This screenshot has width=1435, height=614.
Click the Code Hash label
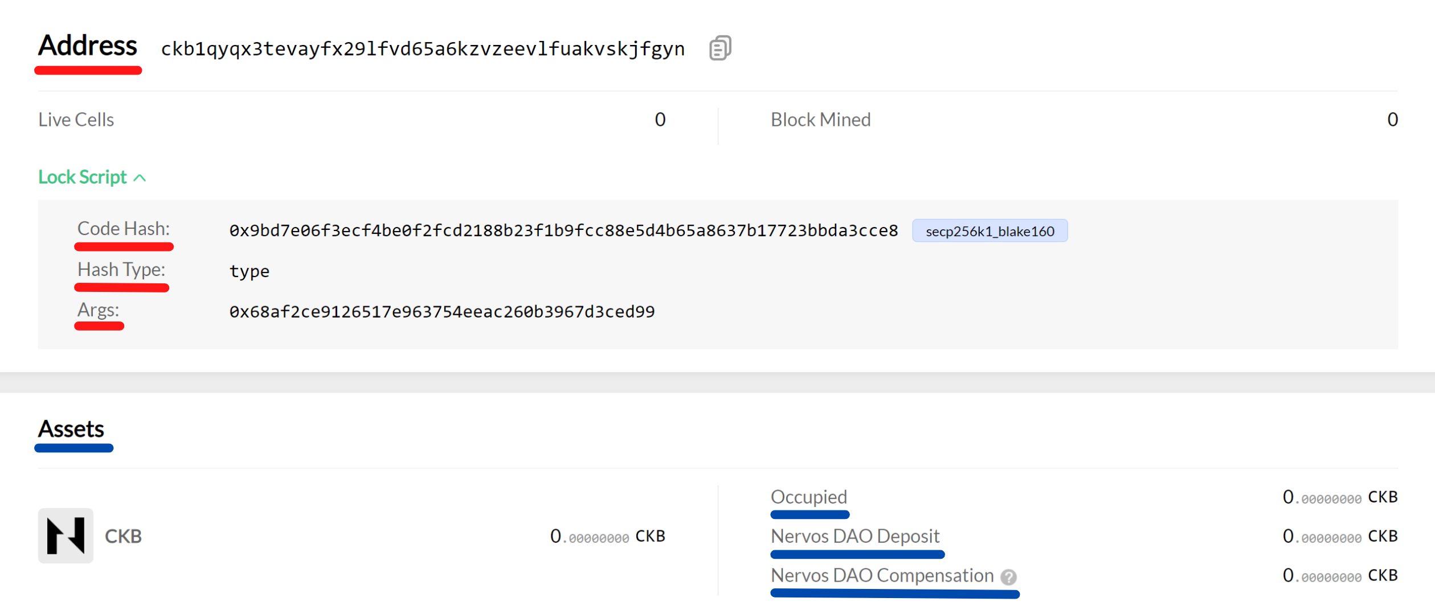point(124,229)
